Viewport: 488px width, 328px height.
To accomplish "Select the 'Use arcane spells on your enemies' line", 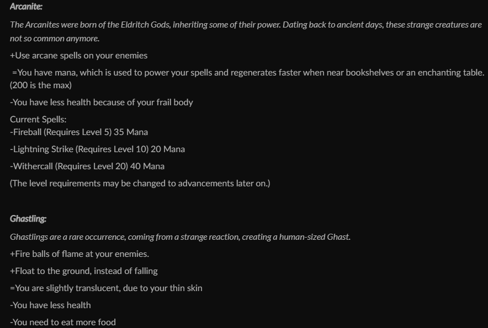I will click(78, 55).
